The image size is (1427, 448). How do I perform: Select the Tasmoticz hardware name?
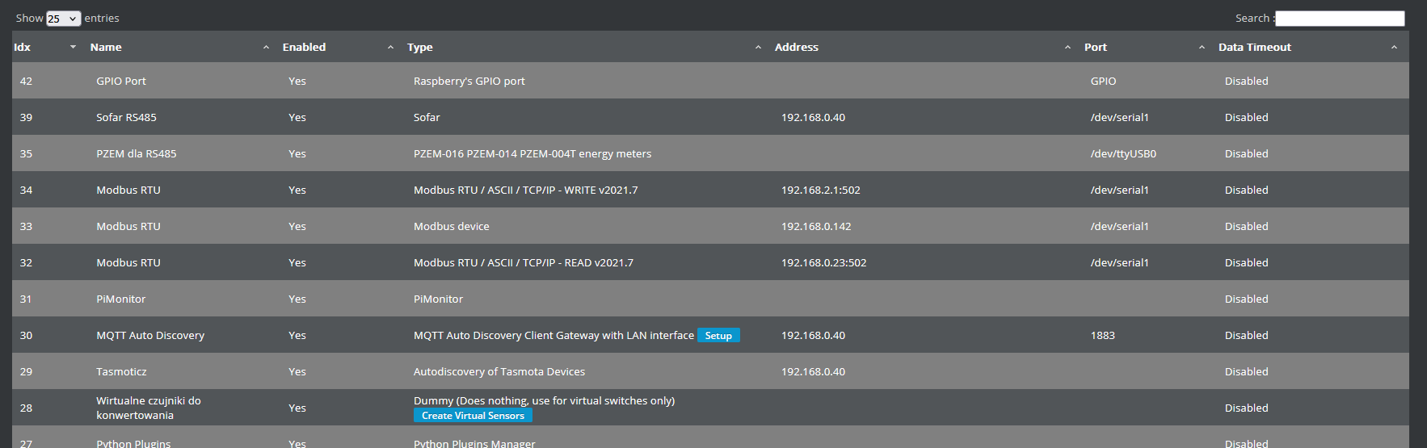[121, 371]
